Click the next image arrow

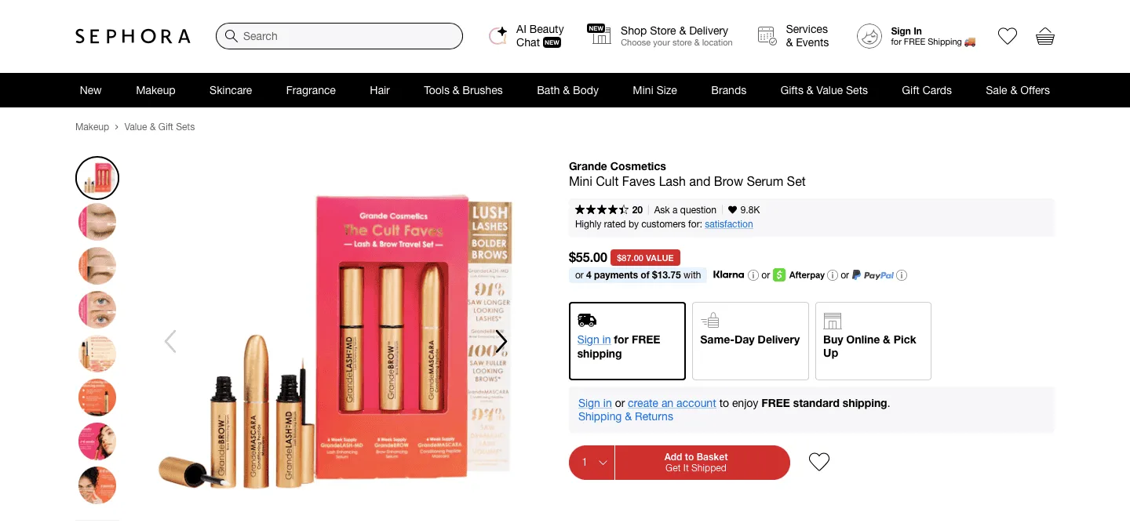[501, 341]
